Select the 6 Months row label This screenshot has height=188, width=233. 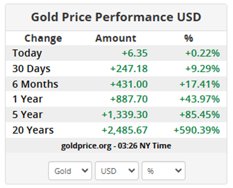tap(35, 84)
